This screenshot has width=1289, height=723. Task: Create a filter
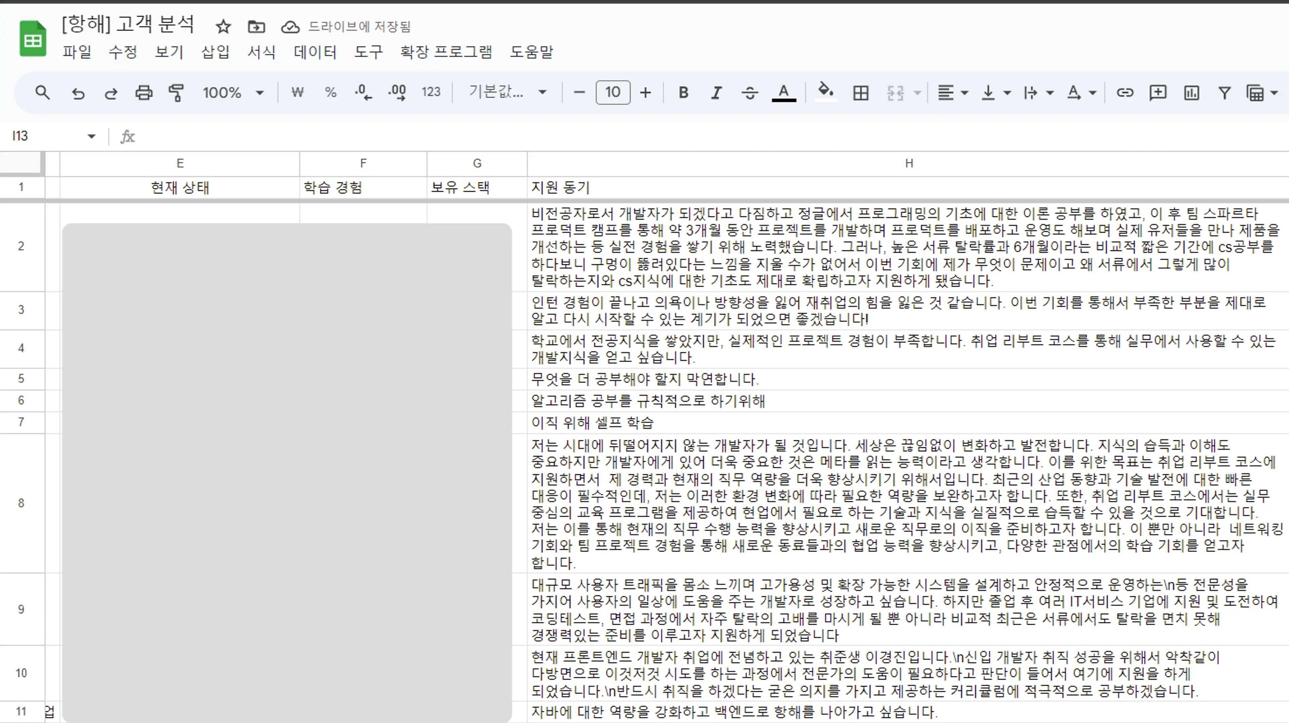(1225, 93)
